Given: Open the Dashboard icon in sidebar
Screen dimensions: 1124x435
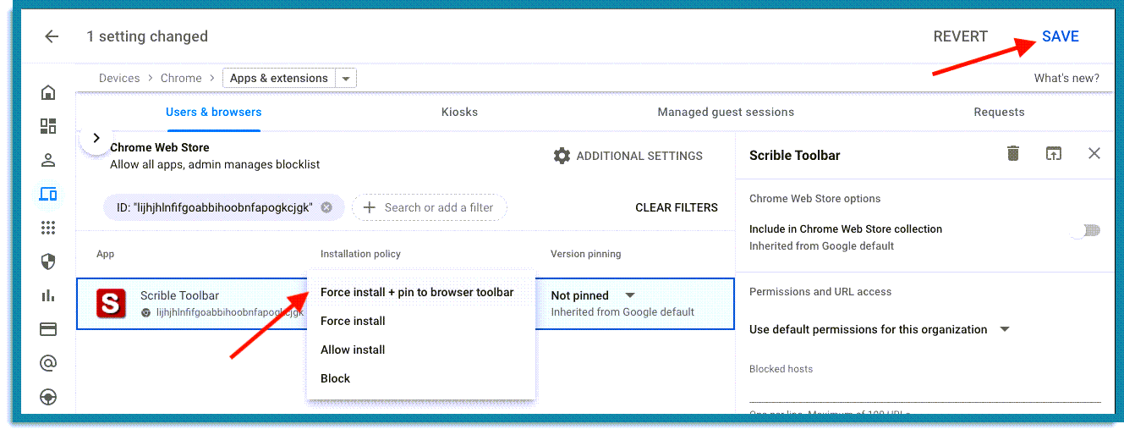Looking at the screenshot, I should (x=48, y=126).
